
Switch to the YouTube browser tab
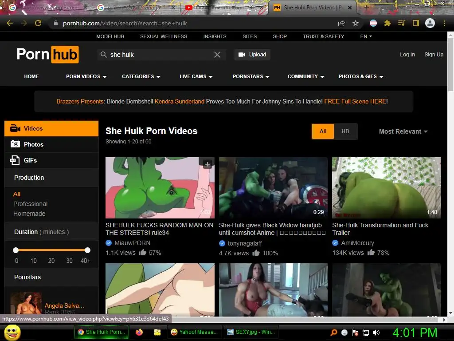click(x=223, y=8)
